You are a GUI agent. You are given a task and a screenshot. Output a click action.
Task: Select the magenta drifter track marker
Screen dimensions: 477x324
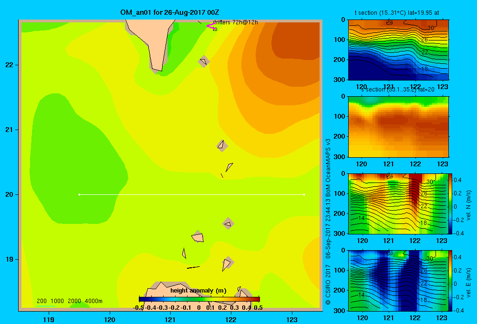click(211, 26)
